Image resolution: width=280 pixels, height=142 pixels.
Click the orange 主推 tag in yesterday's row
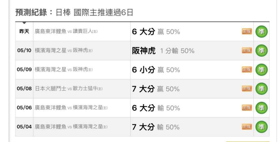point(247,31)
